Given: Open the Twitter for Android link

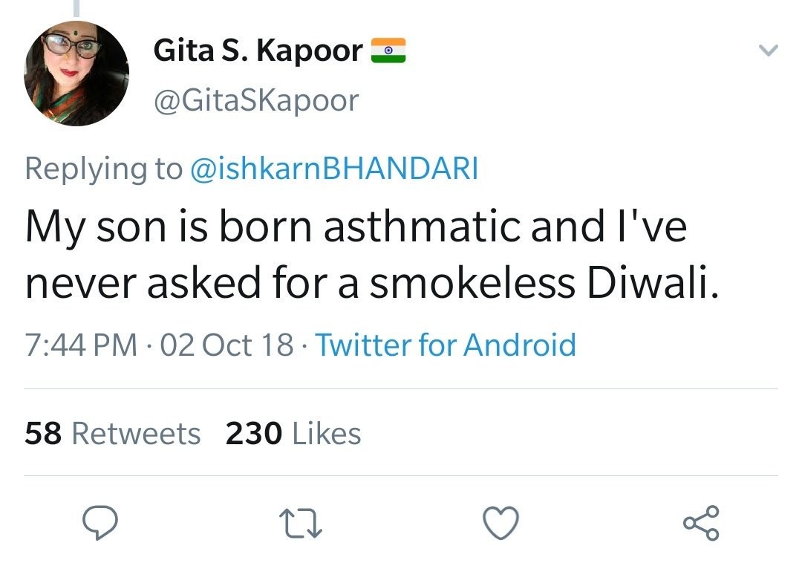Looking at the screenshot, I should (x=446, y=345).
